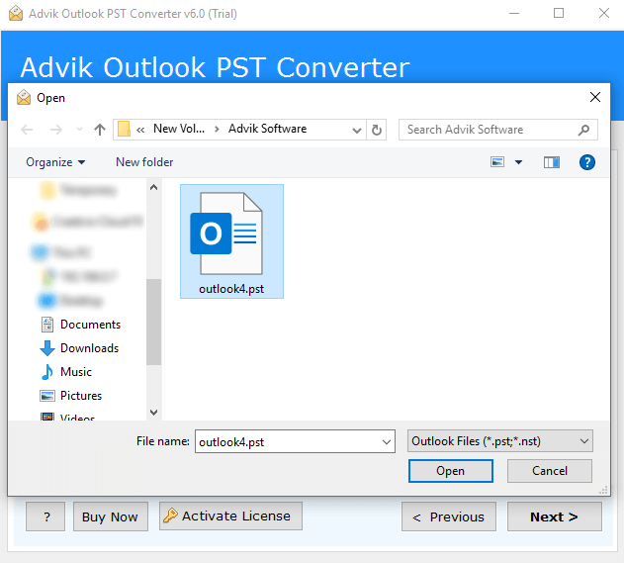
Task: Click the navigation pane vertical scrollbar
Action: pos(153,321)
